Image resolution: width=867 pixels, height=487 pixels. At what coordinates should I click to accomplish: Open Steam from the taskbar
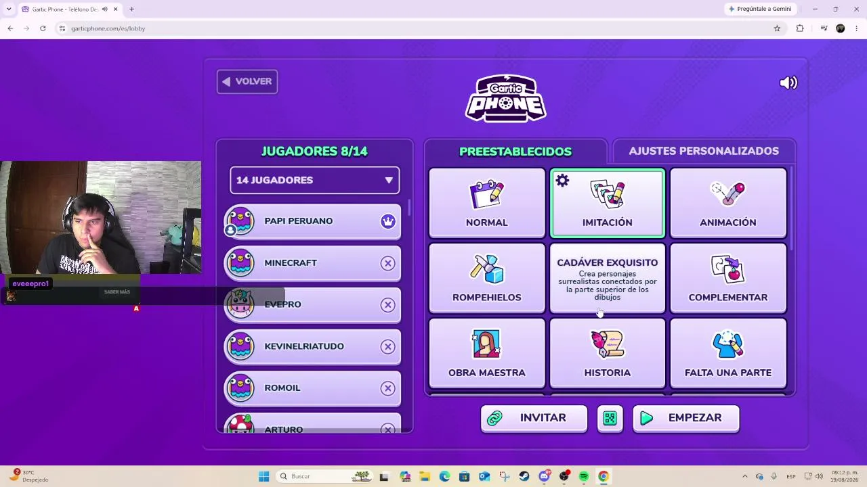click(x=524, y=476)
